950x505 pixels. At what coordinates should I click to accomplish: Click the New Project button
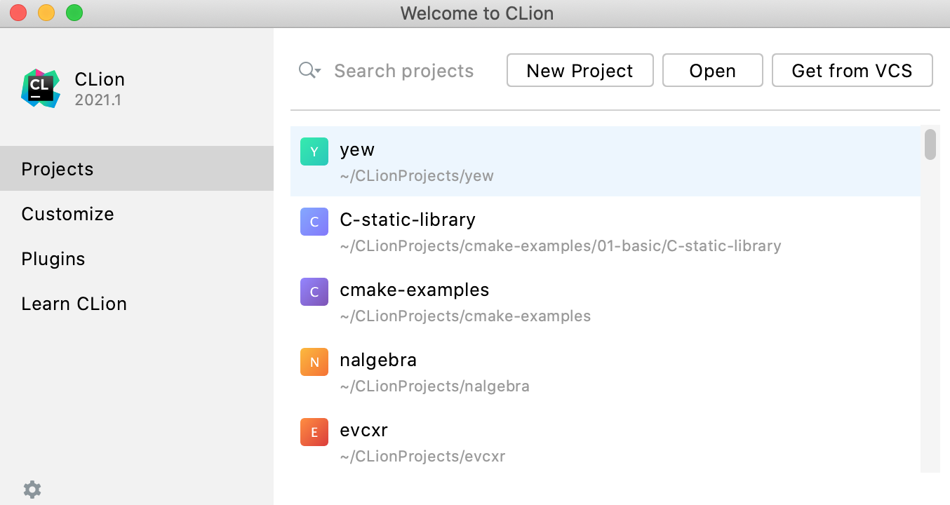(580, 70)
